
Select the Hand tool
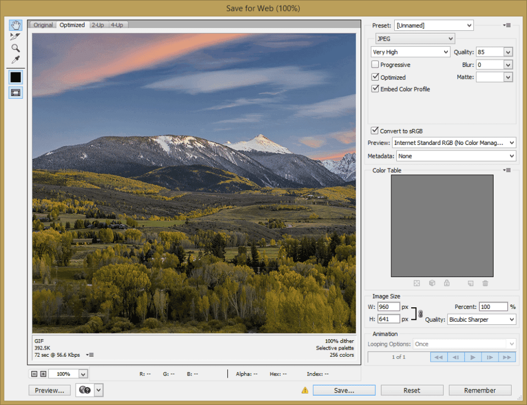click(x=15, y=25)
